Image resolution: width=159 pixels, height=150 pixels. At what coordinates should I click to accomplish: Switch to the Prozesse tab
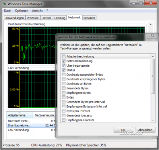pos(33,18)
